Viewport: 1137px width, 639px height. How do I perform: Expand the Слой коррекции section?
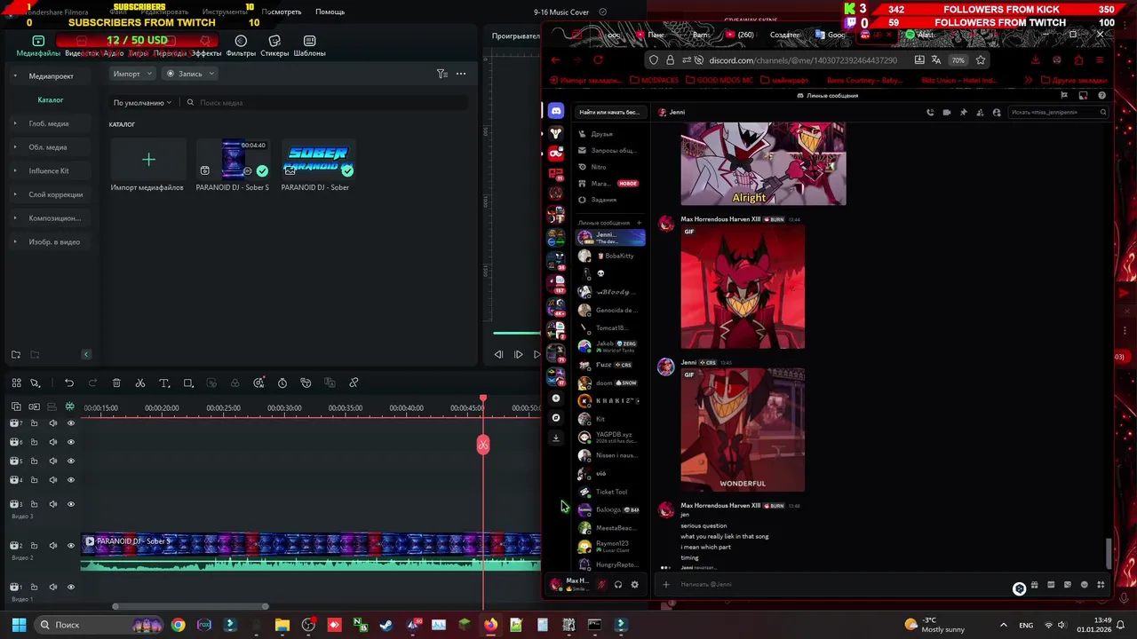15,194
